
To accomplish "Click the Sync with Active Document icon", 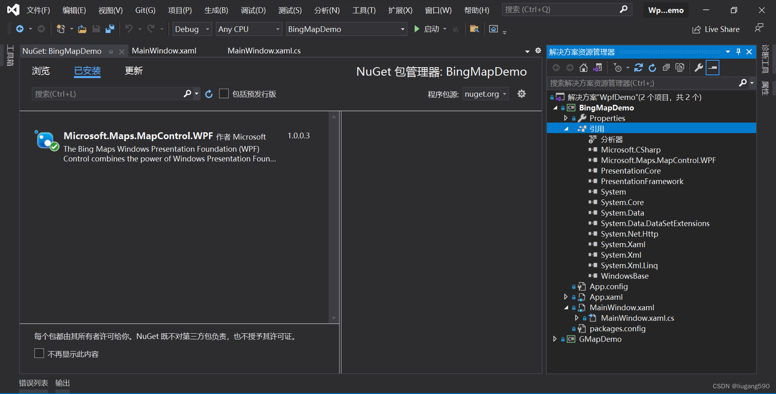I will pyautogui.click(x=639, y=68).
